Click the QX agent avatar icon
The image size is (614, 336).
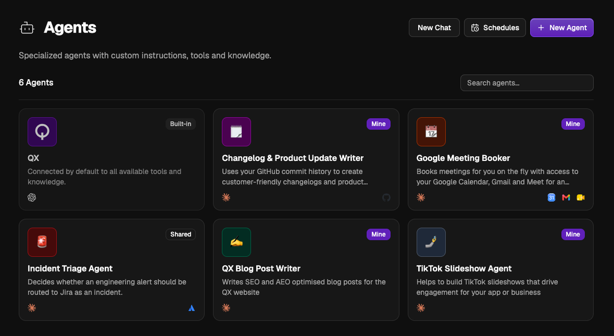[42, 132]
